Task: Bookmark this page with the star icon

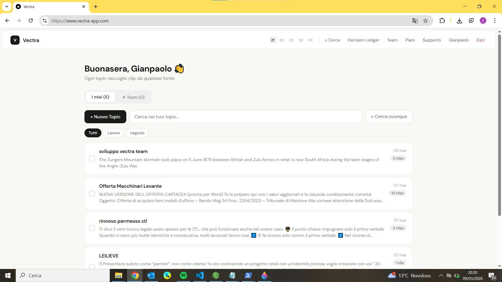Action: [425, 21]
